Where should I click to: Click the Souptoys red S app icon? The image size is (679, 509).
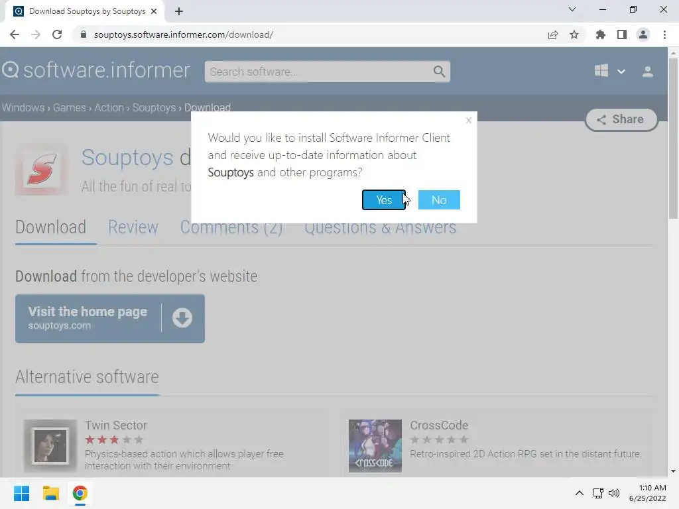tap(42, 170)
